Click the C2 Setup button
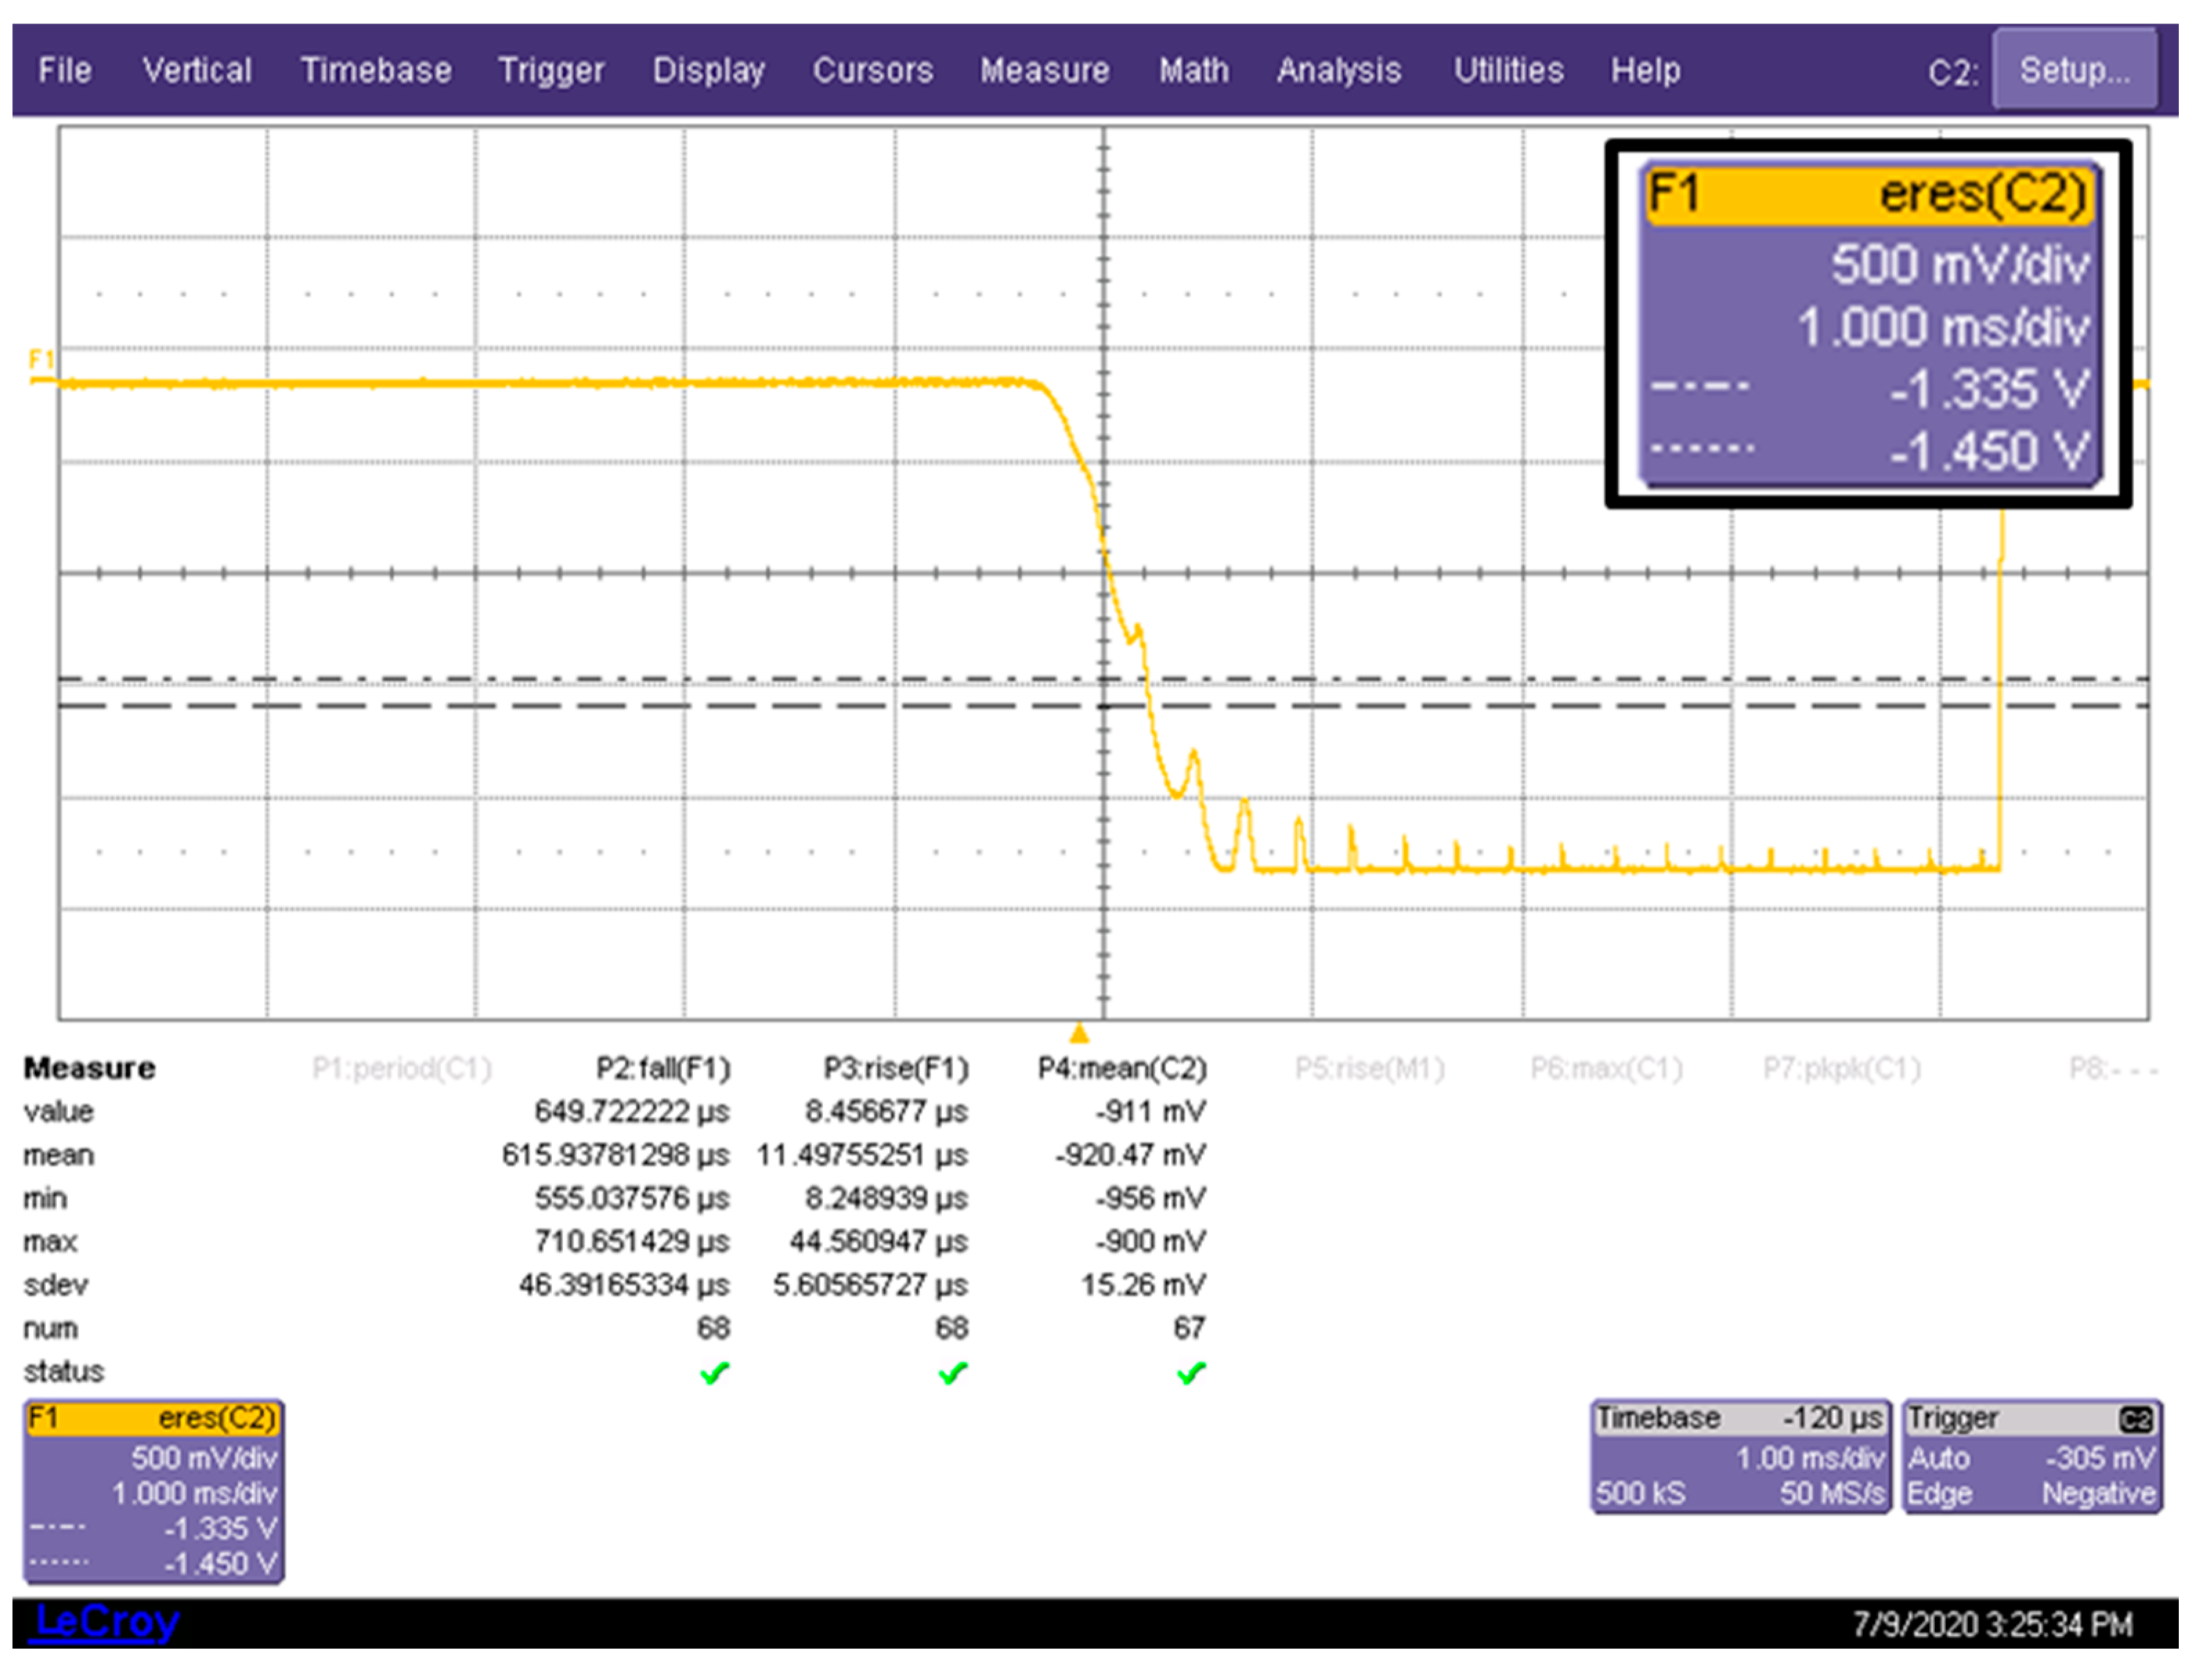 pyautogui.click(x=2073, y=70)
